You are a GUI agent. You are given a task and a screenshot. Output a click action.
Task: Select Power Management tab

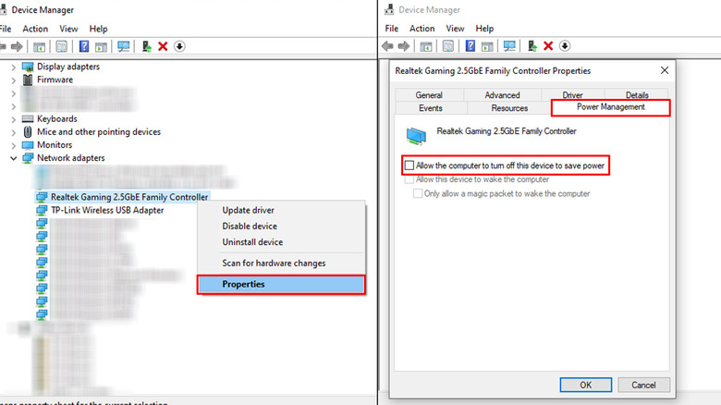611,107
